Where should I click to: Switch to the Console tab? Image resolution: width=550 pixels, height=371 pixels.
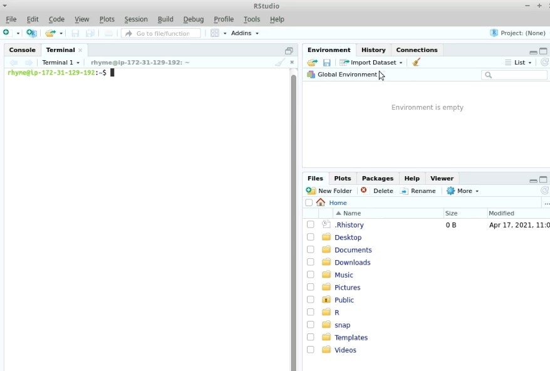coord(23,50)
